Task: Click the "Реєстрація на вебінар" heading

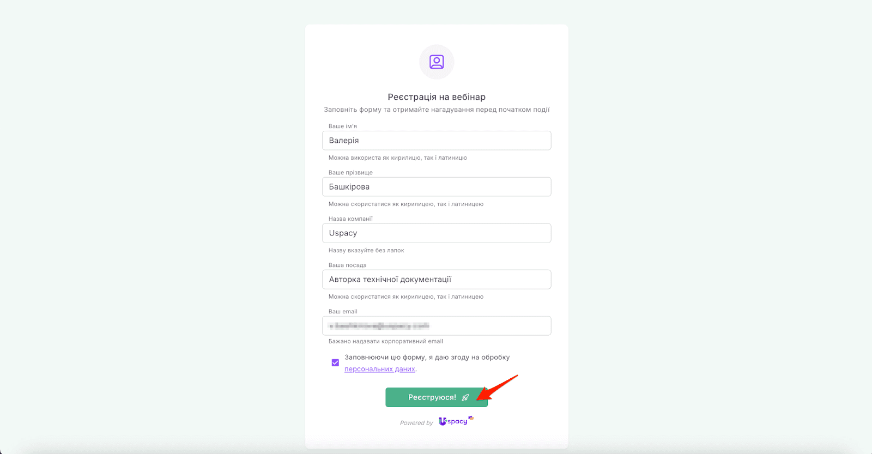Action: (437, 97)
